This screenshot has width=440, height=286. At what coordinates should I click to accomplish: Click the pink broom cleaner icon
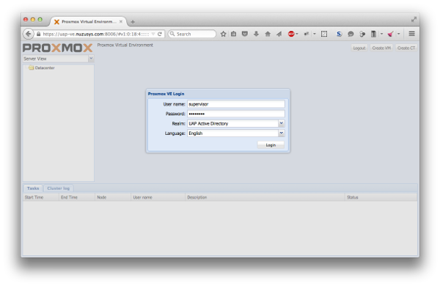(x=390, y=34)
